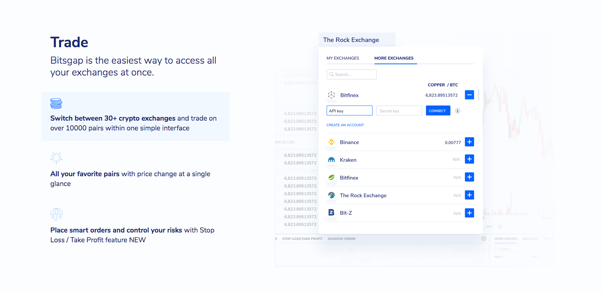Click the Secret key input field
602x293 pixels.
[x=399, y=110]
